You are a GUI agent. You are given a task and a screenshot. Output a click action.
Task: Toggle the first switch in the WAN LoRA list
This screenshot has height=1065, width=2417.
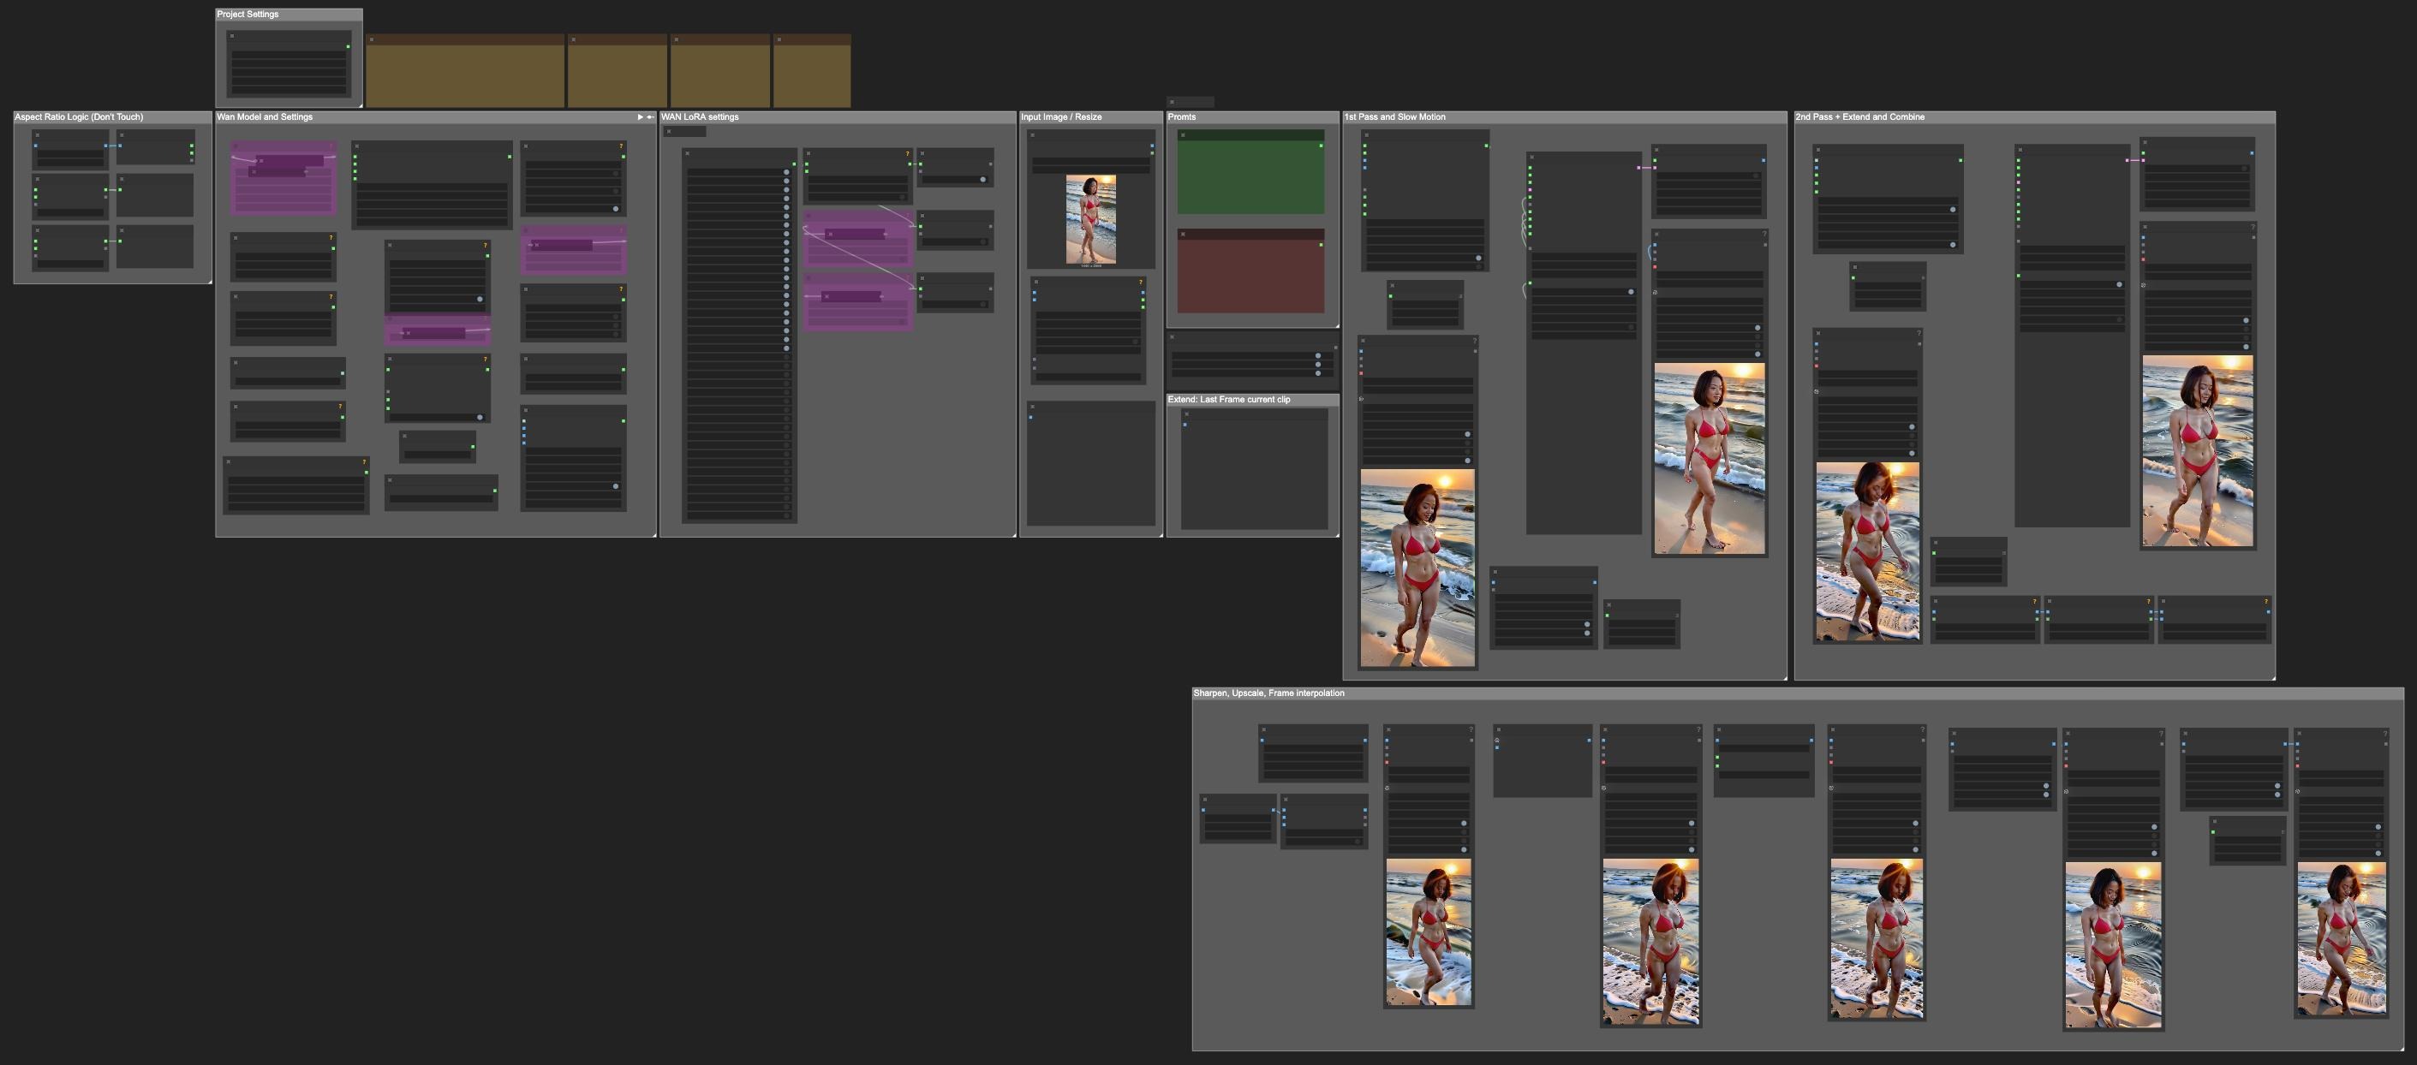tap(786, 171)
